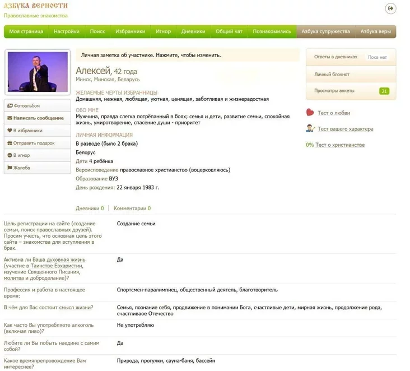The image size is (410, 371).
Task: Put the user В игнор
Action: click(21, 155)
